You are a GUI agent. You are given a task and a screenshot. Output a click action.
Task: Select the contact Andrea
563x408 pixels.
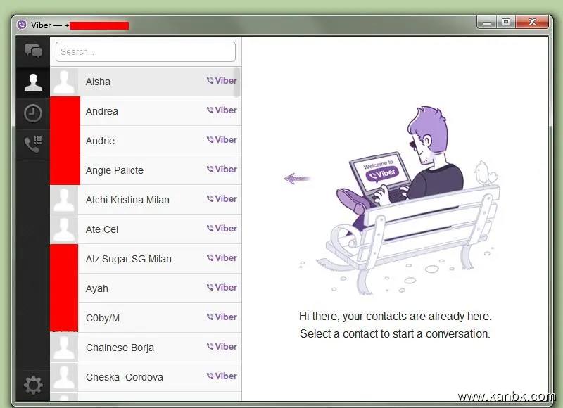click(102, 111)
